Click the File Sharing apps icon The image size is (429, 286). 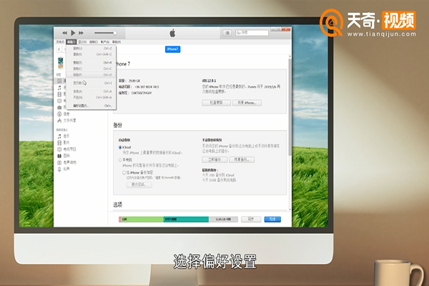pos(59,120)
